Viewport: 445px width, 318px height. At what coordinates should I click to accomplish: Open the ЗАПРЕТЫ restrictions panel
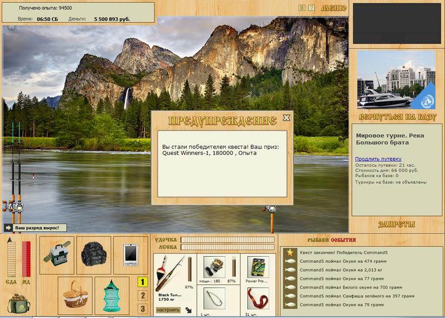[x=397, y=224]
